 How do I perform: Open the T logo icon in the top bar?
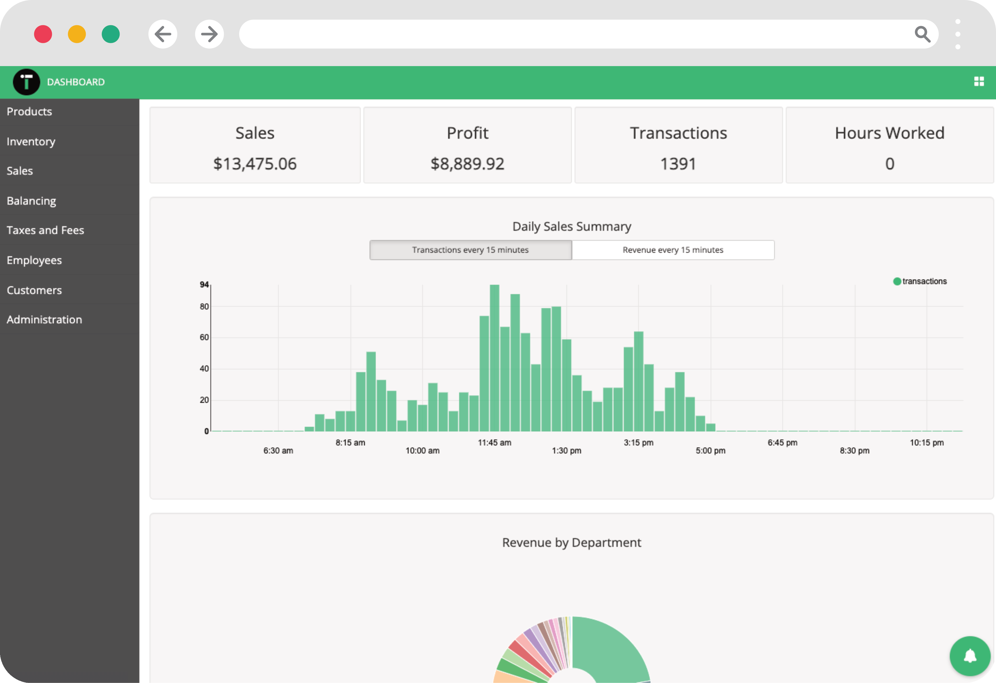pyautogui.click(x=26, y=81)
